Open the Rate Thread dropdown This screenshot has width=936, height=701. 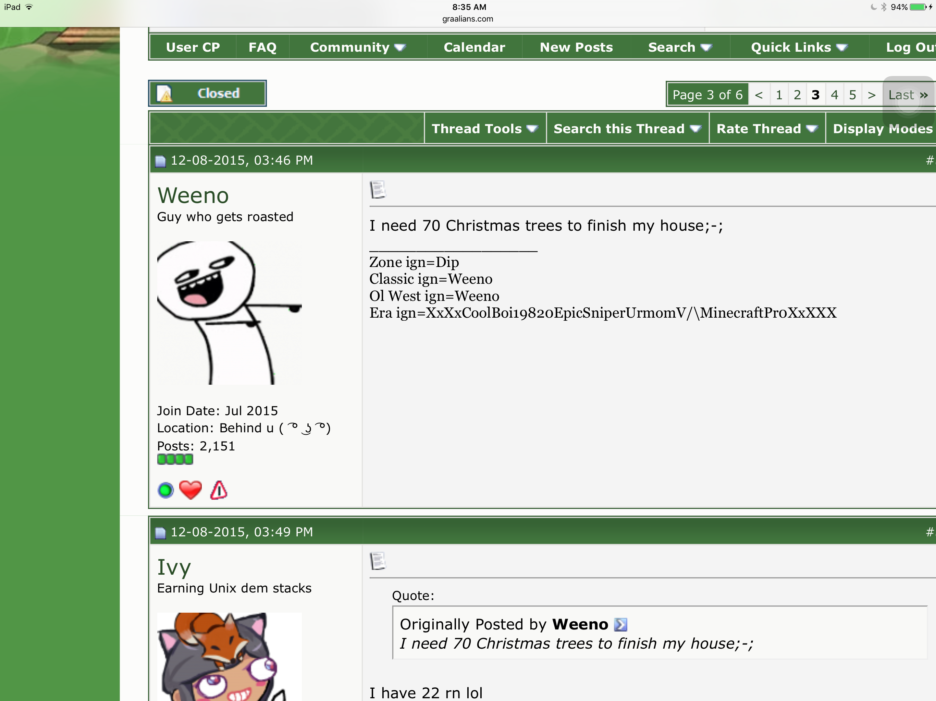pos(767,129)
